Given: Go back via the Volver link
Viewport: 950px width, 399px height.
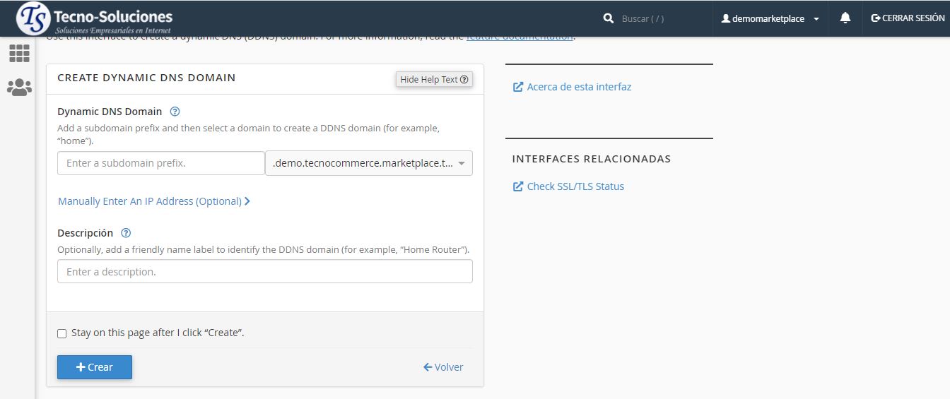Looking at the screenshot, I should coord(443,367).
